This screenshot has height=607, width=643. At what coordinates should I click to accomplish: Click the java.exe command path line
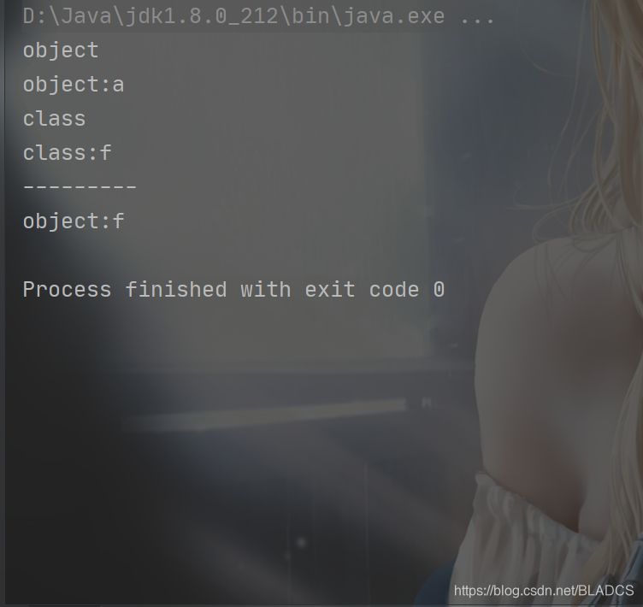[259, 16]
